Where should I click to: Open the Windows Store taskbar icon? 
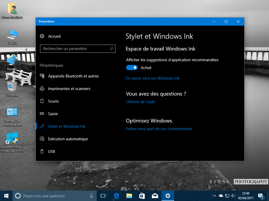pos(142,196)
